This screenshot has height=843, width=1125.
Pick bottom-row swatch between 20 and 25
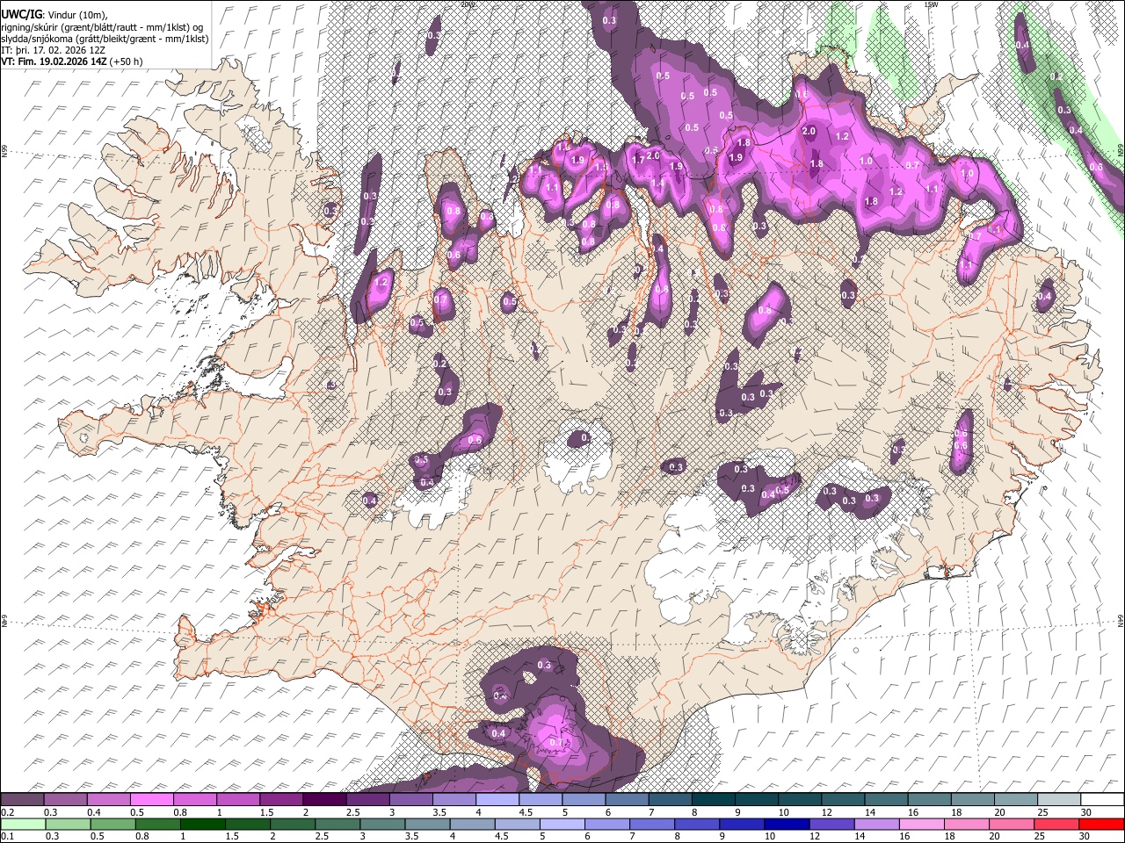pos(1012,824)
